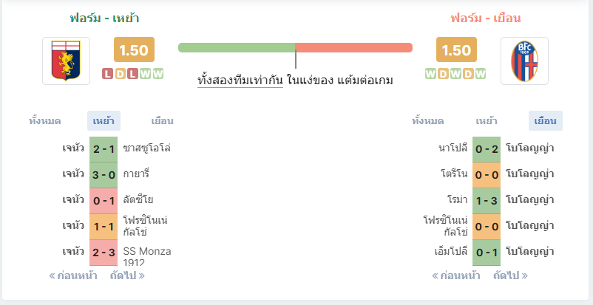Click Bologna's last green W form badge
The image size is (593, 305).
[481, 74]
